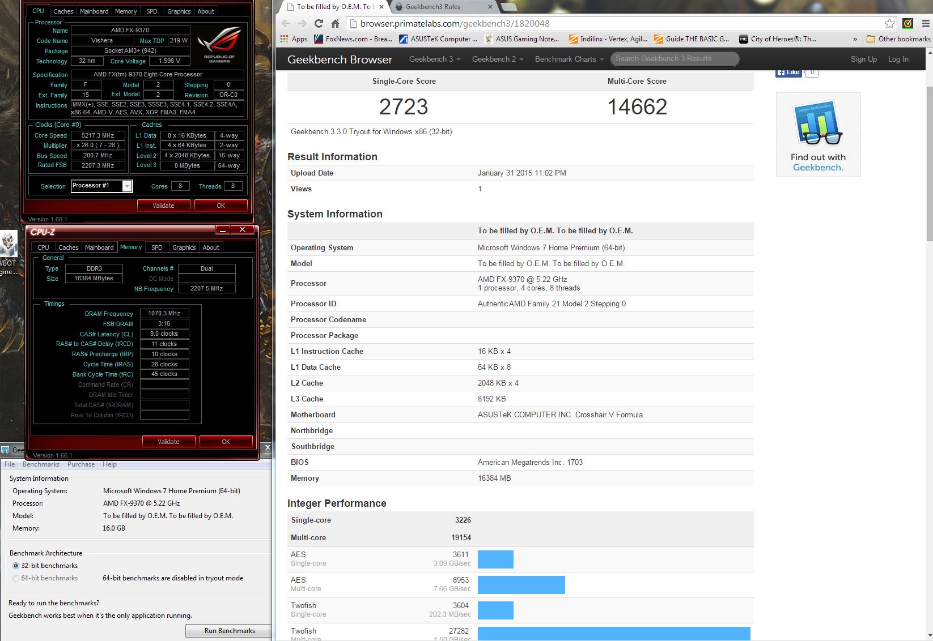Image resolution: width=933 pixels, height=641 pixels.
Task: Open the Log In link
Action: (898, 59)
